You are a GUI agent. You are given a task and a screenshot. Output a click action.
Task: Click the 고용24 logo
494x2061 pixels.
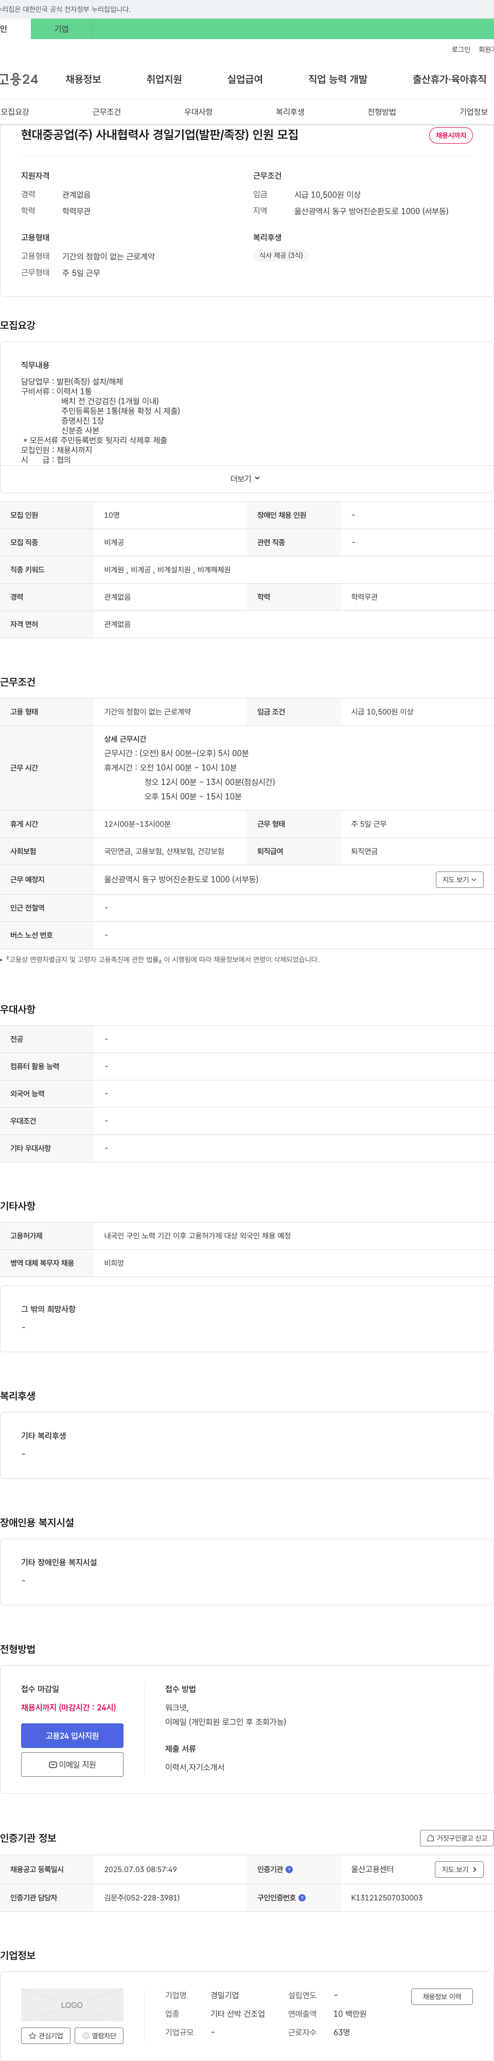click(19, 79)
